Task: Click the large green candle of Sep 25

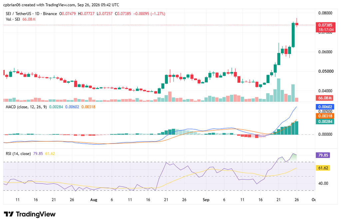Action: [x=293, y=35]
